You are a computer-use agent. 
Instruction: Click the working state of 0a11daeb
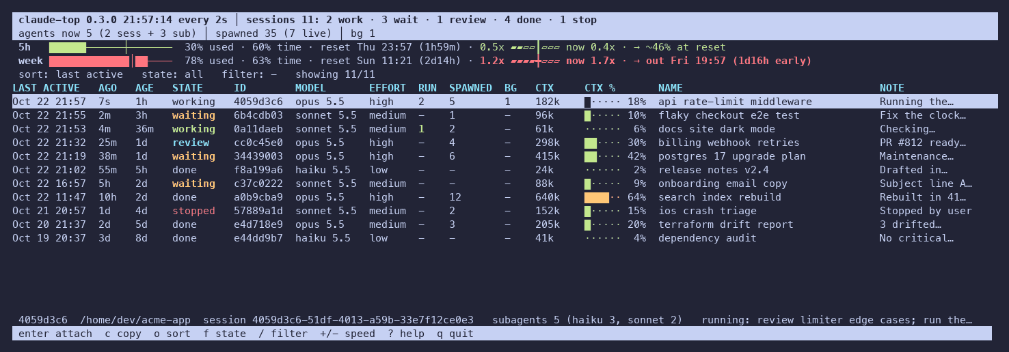tap(193, 129)
